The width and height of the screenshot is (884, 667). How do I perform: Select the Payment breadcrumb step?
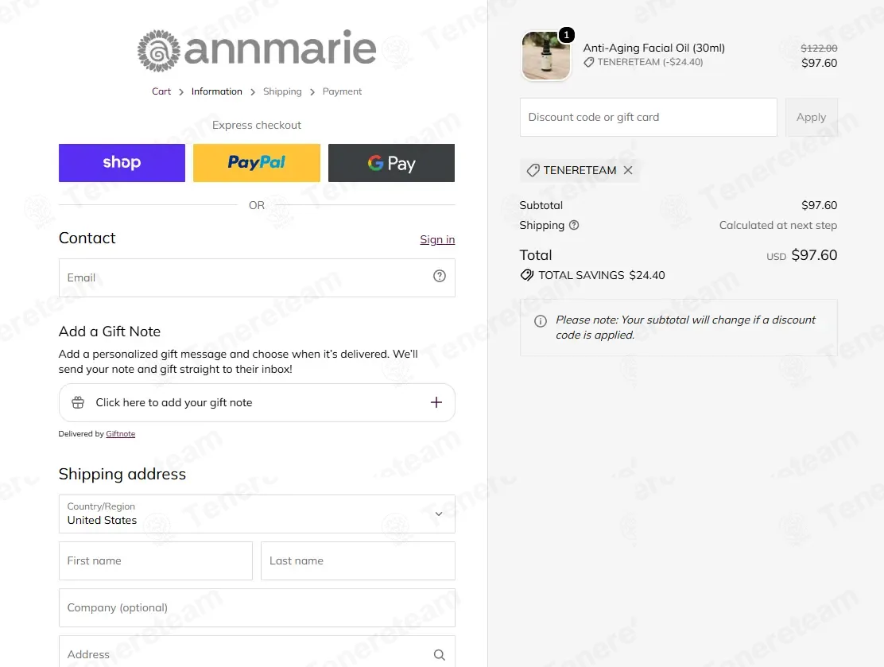tap(342, 91)
